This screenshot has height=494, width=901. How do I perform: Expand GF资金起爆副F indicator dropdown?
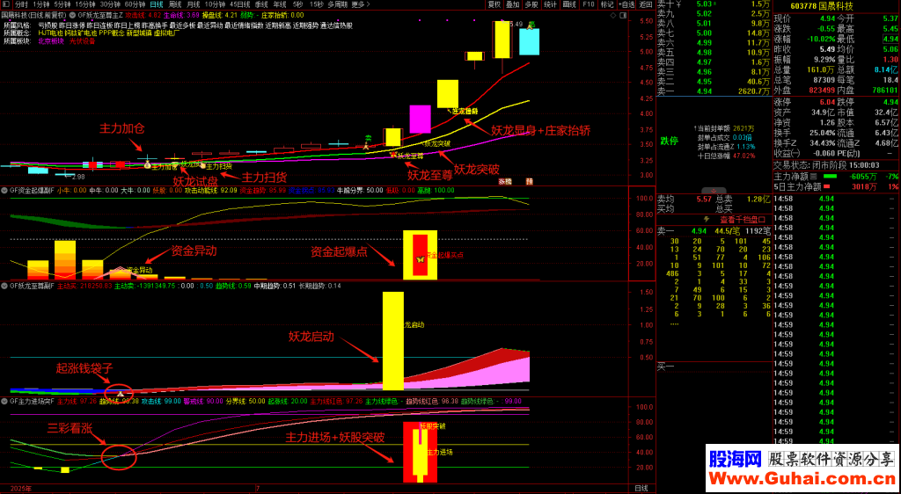click(6, 189)
